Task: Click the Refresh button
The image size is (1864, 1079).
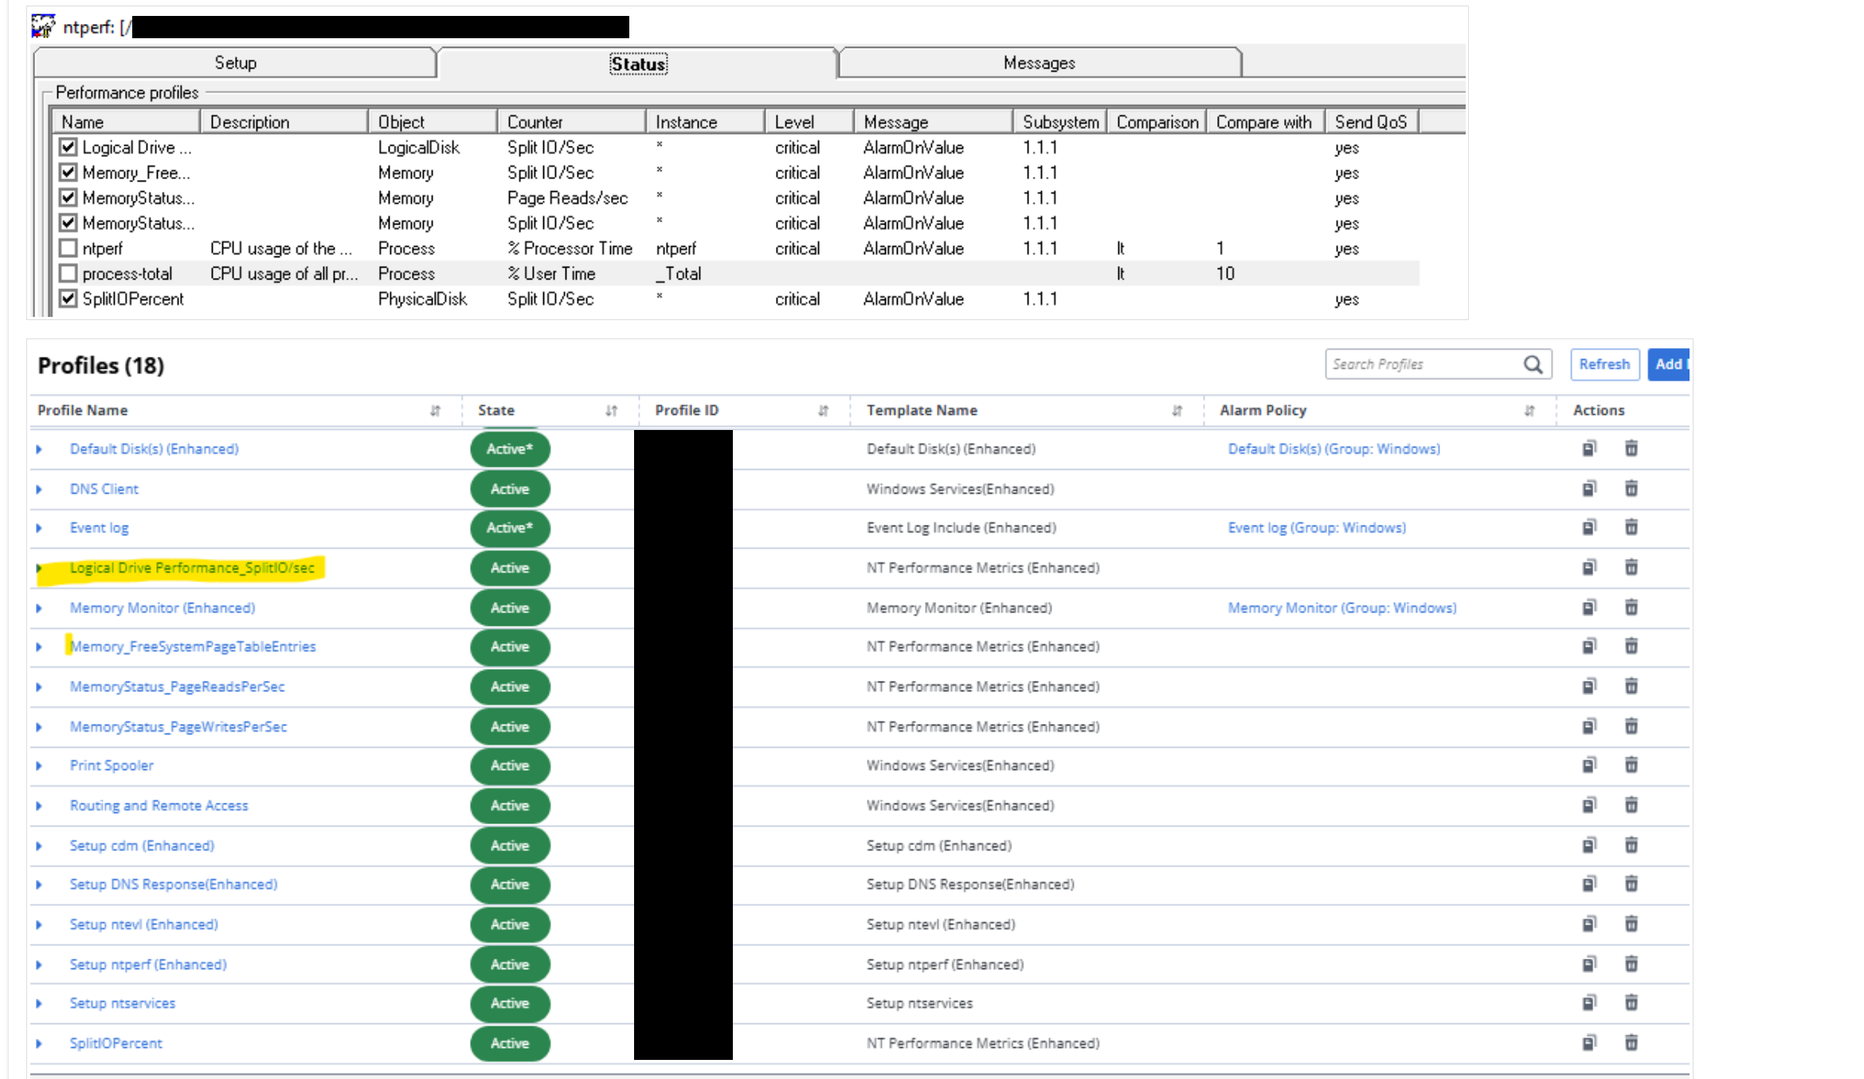Action: [1604, 365]
